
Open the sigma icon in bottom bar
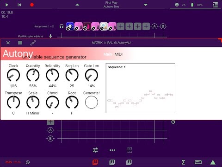183,162
